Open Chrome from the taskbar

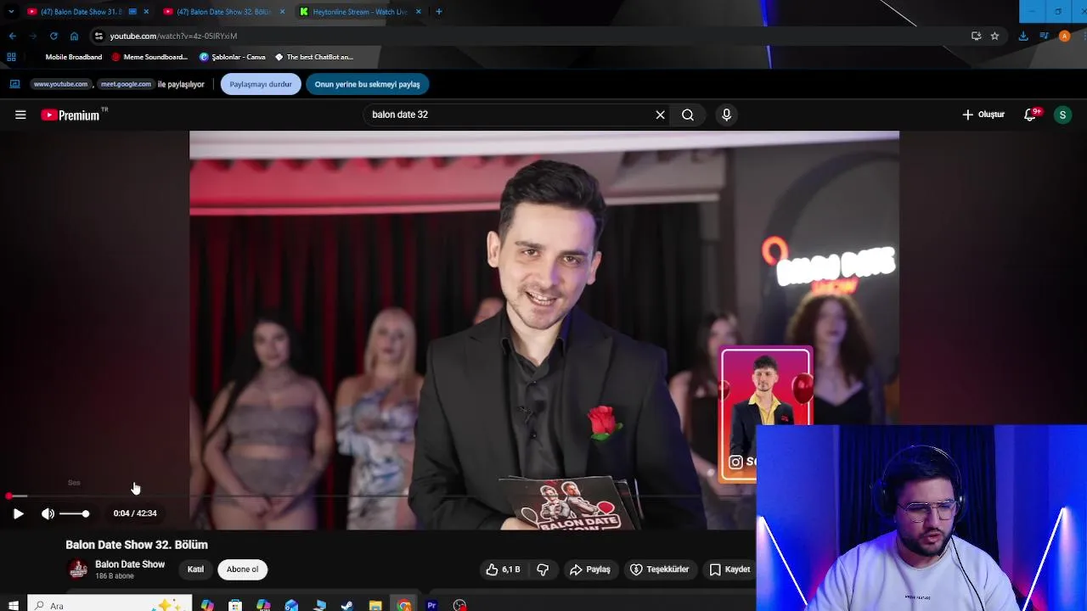[x=403, y=605]
